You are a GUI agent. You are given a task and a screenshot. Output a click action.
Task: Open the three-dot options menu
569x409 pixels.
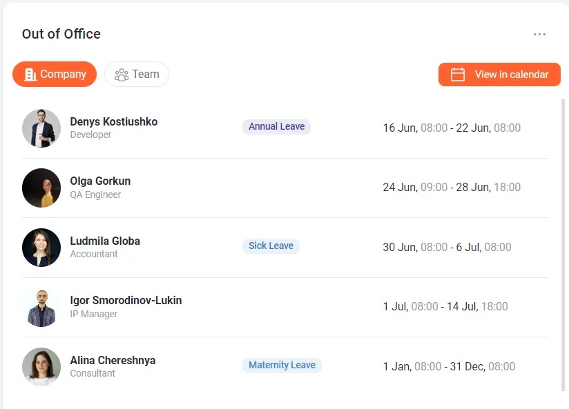coord(539,34)
